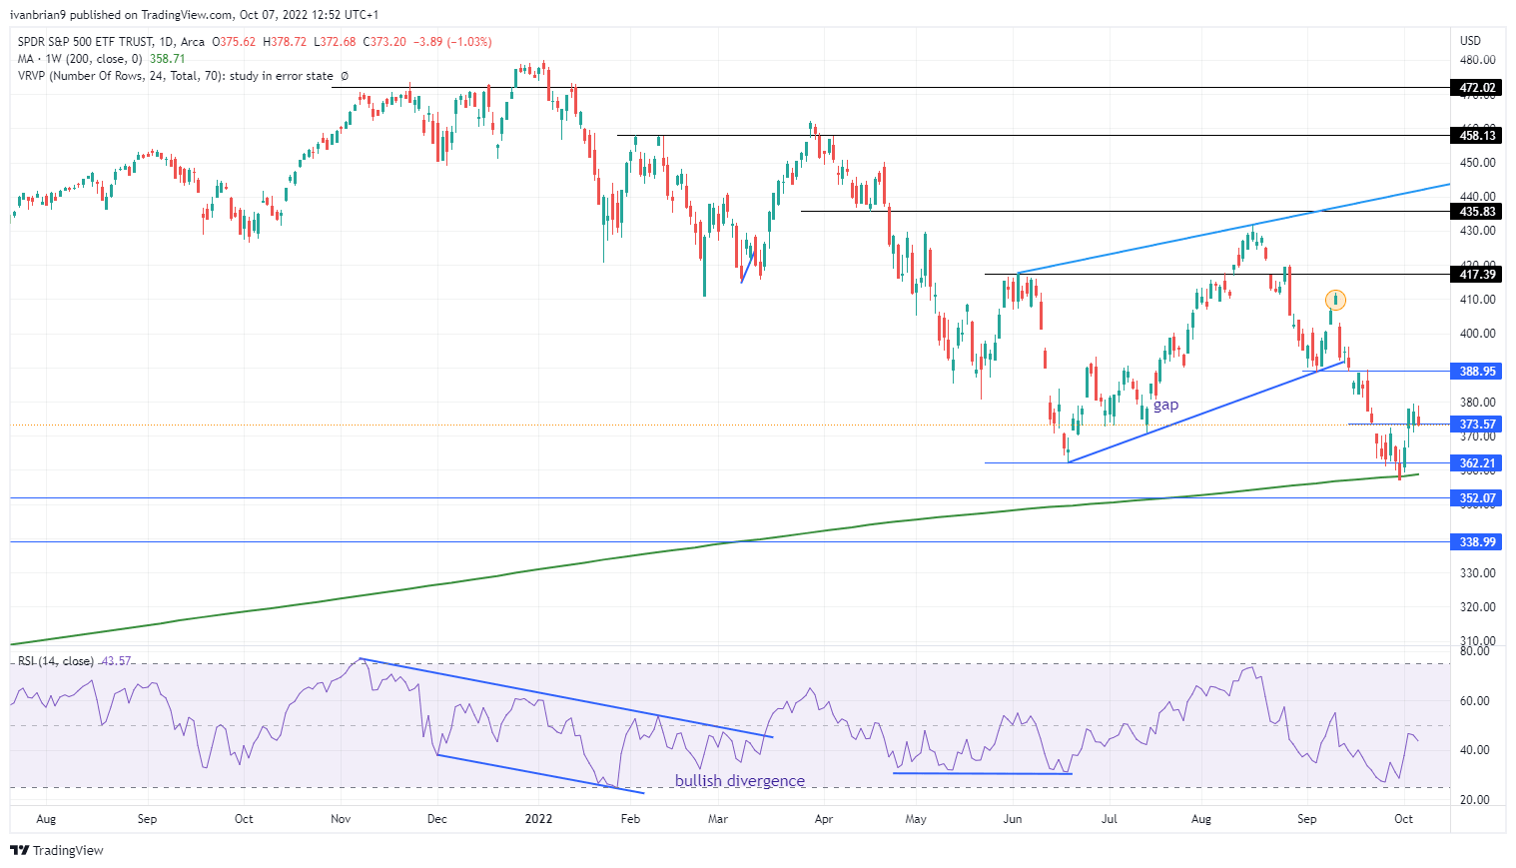Select the 2022 label on the time axis
Viewport: 1516px width, 868px height.
pyautogui.click(x=537, y=818)
